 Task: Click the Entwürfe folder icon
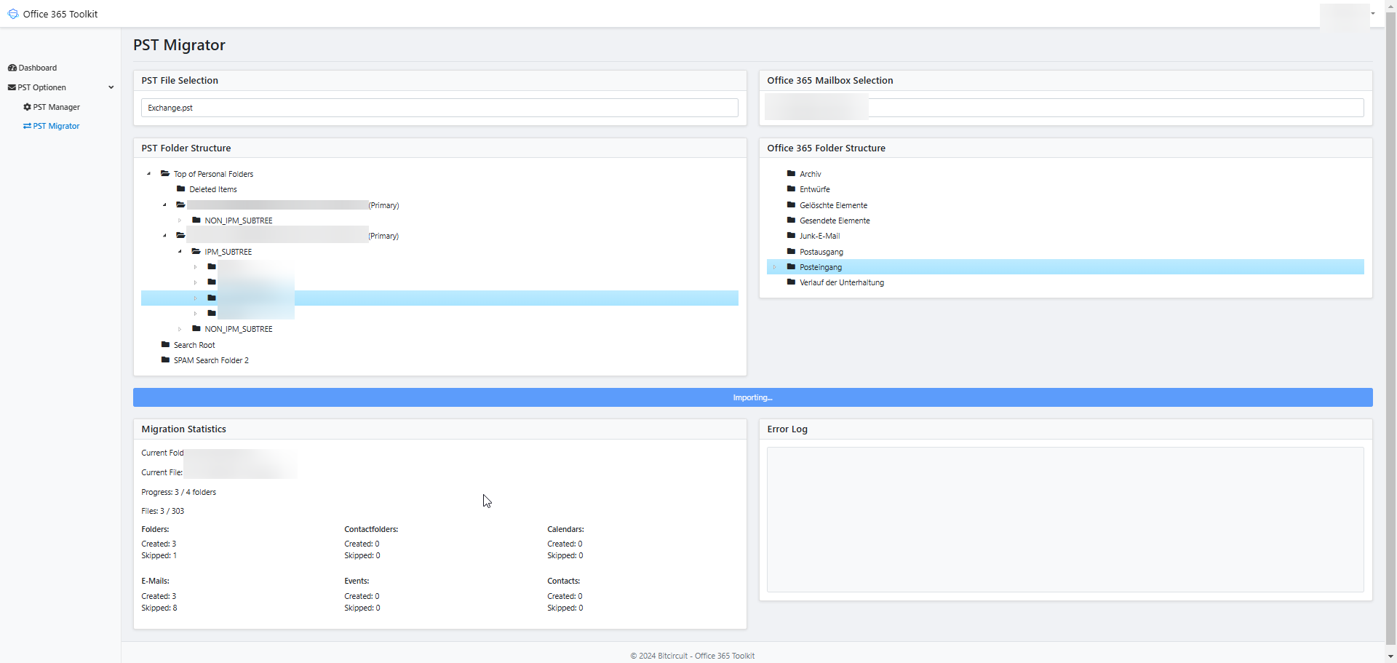click(791, 189)
